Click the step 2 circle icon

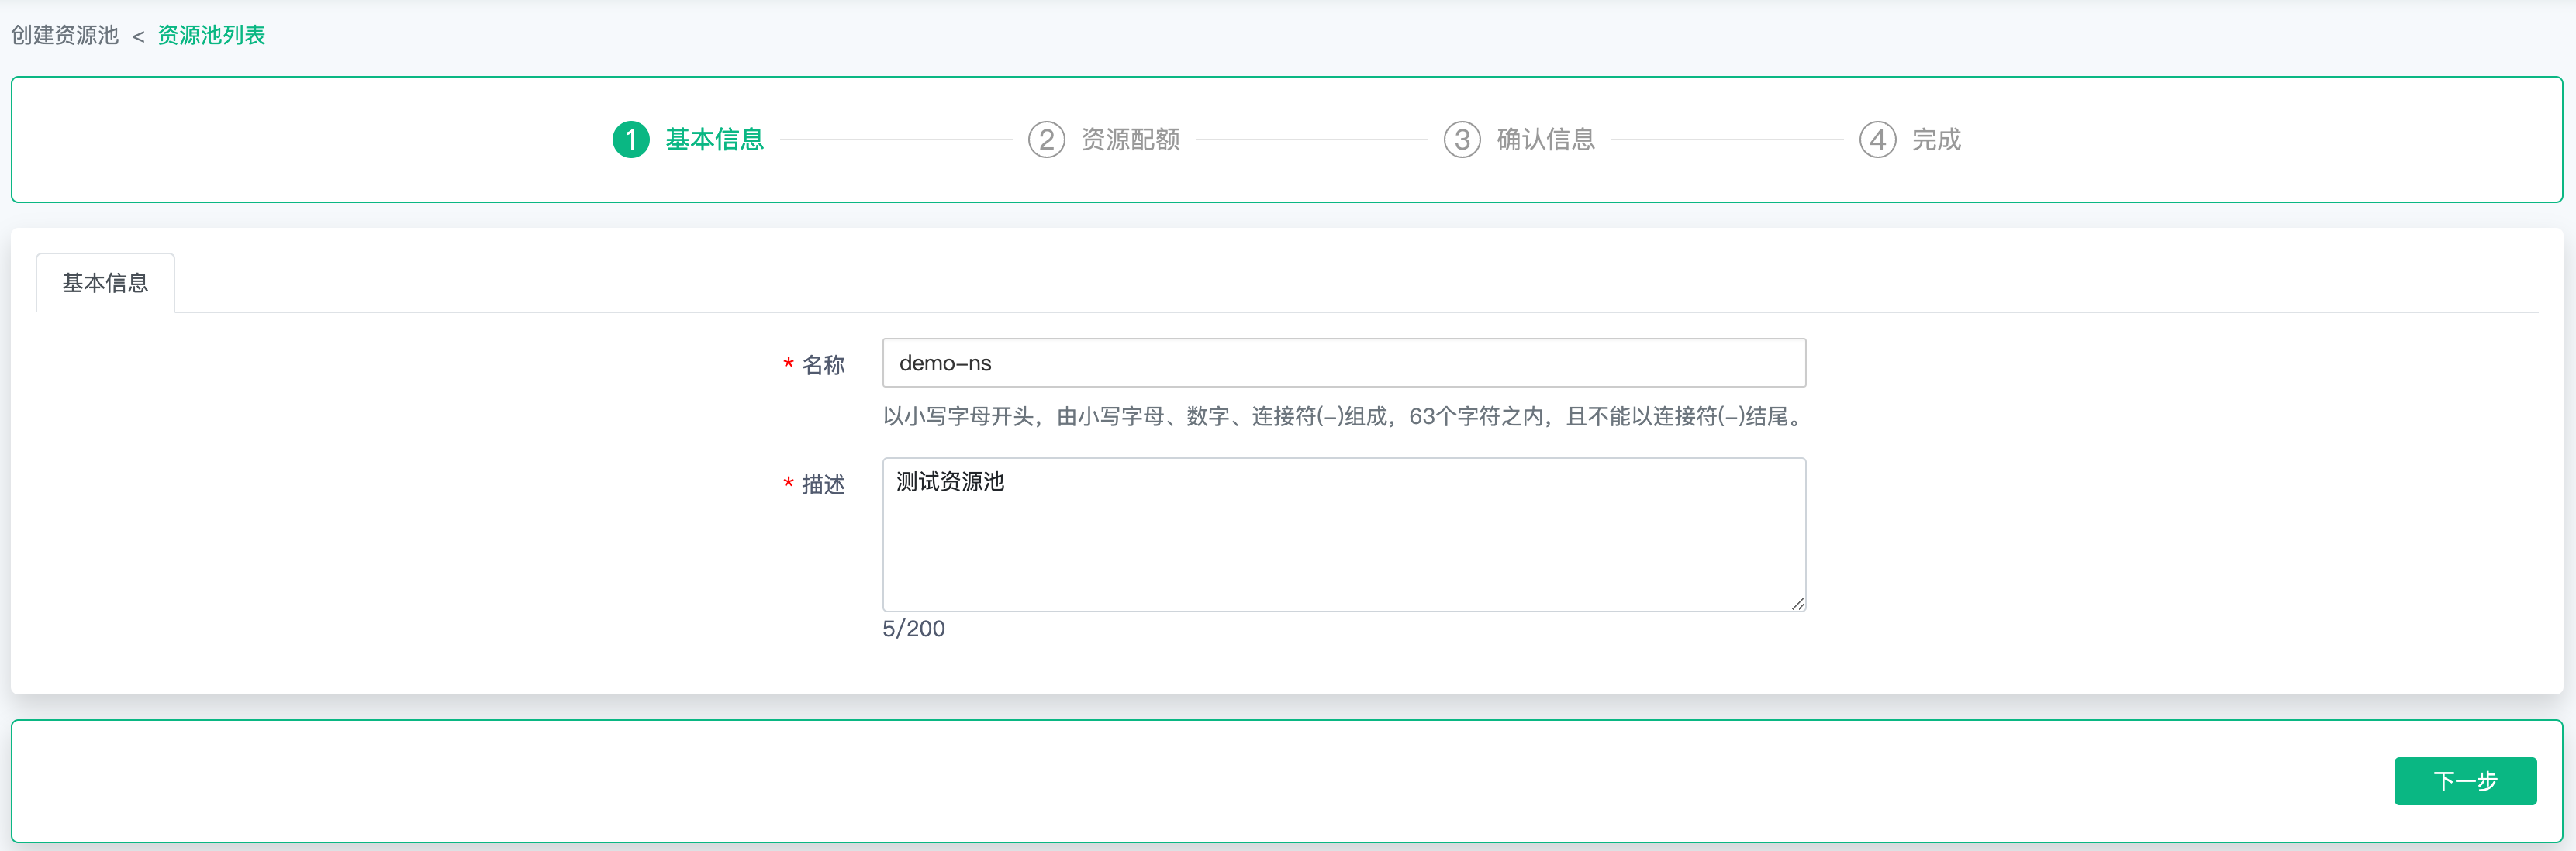(x=1046, y=139)
